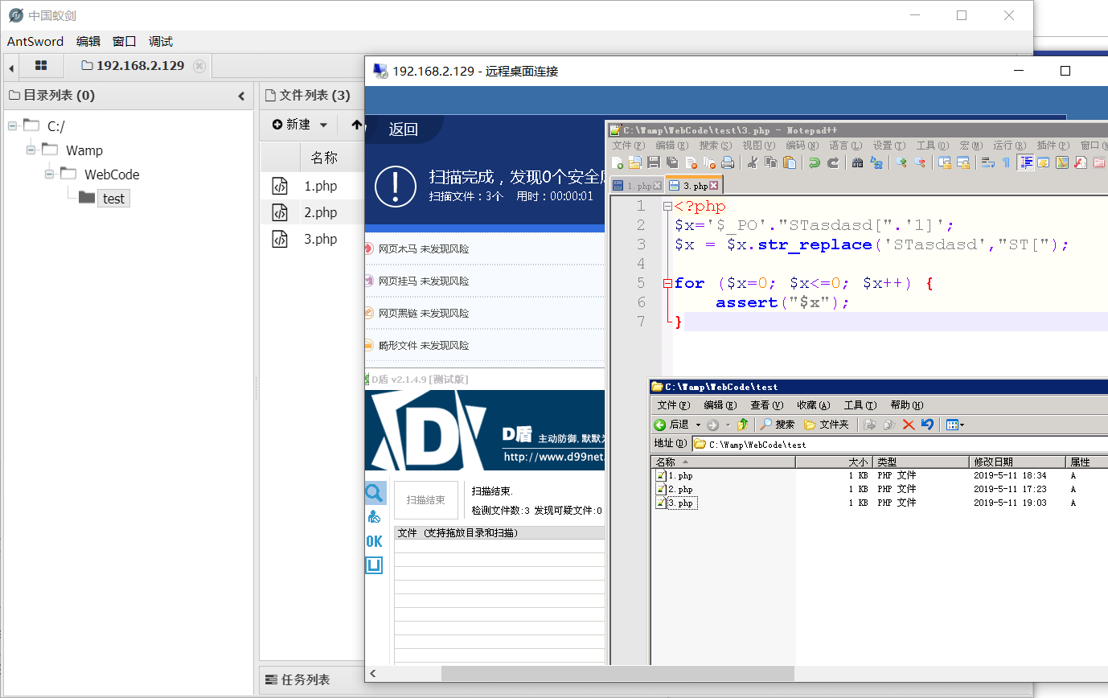Click the 扫描结束 button in D盾
Viewport: 1108px width, 698px height.
coord(425,499)
